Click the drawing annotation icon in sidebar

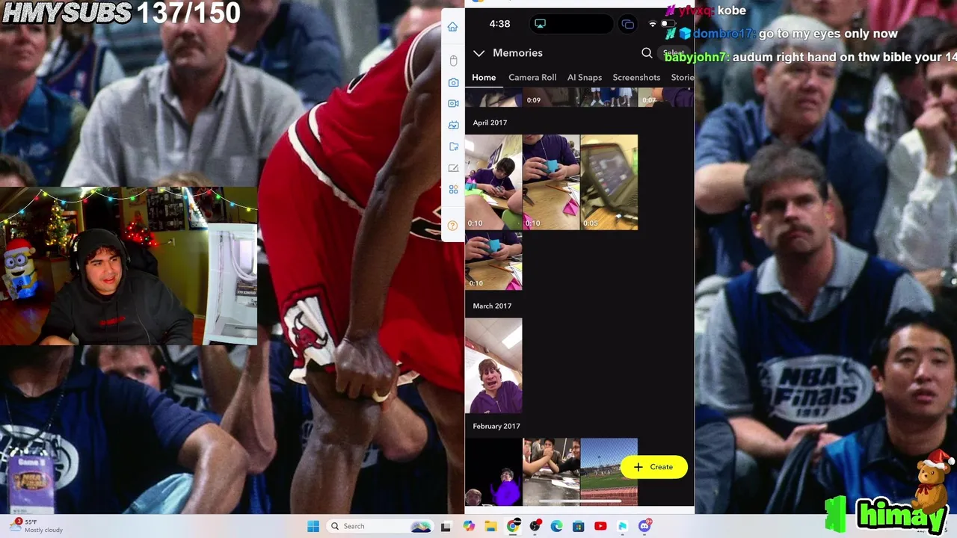(x=453, y=168)
